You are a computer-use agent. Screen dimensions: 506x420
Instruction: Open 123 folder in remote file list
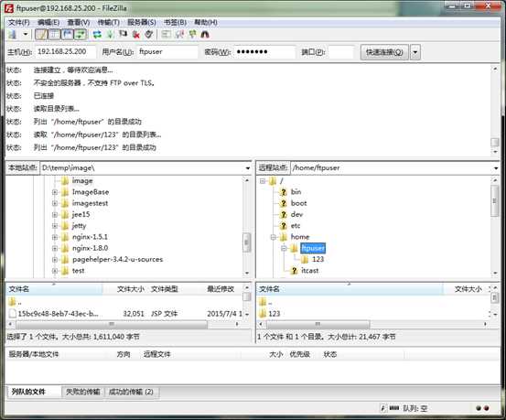274,314
